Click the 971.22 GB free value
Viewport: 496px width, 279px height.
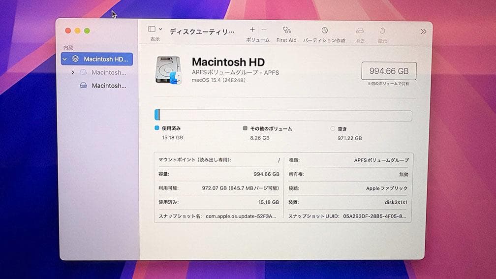point(349,138)
